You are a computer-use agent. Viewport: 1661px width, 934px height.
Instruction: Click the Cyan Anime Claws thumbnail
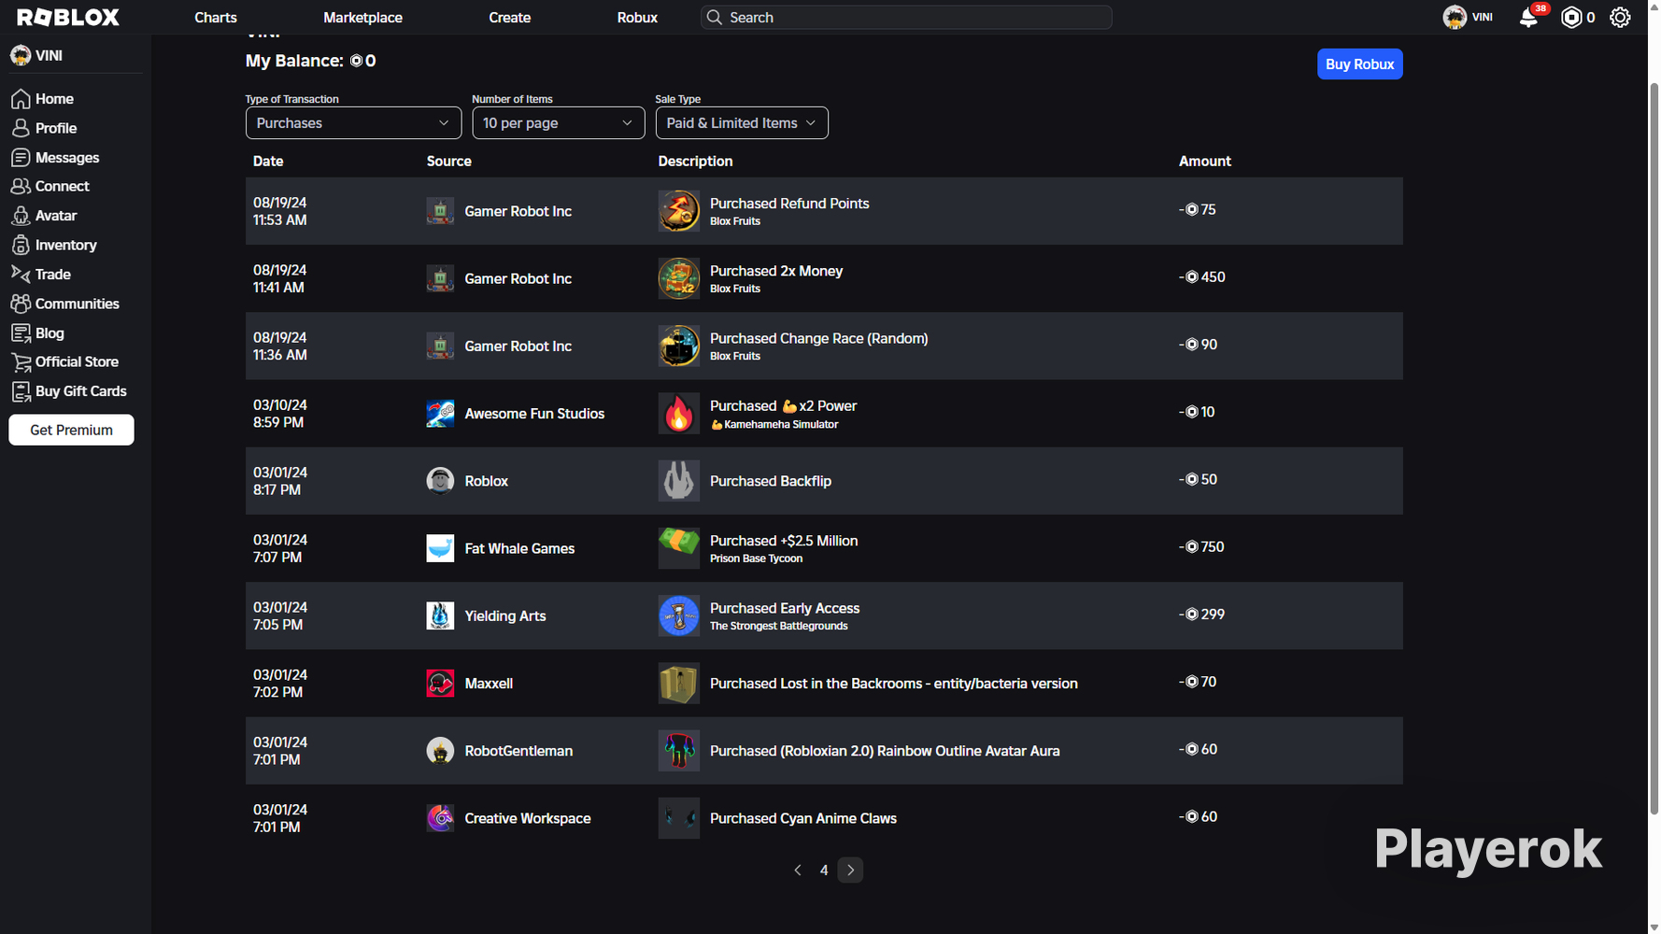click(679, 818)
